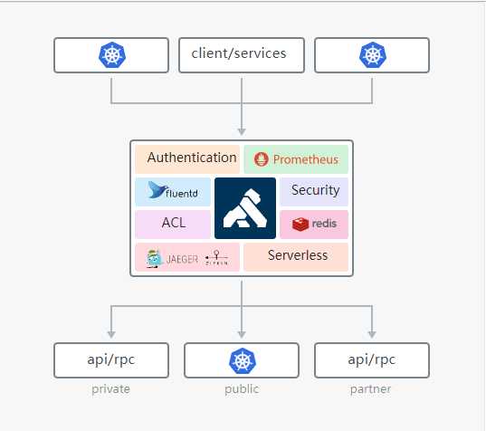486x431 pixels.
Task: Click the Kubernetes icon above the public label
Action: (243, 360)
